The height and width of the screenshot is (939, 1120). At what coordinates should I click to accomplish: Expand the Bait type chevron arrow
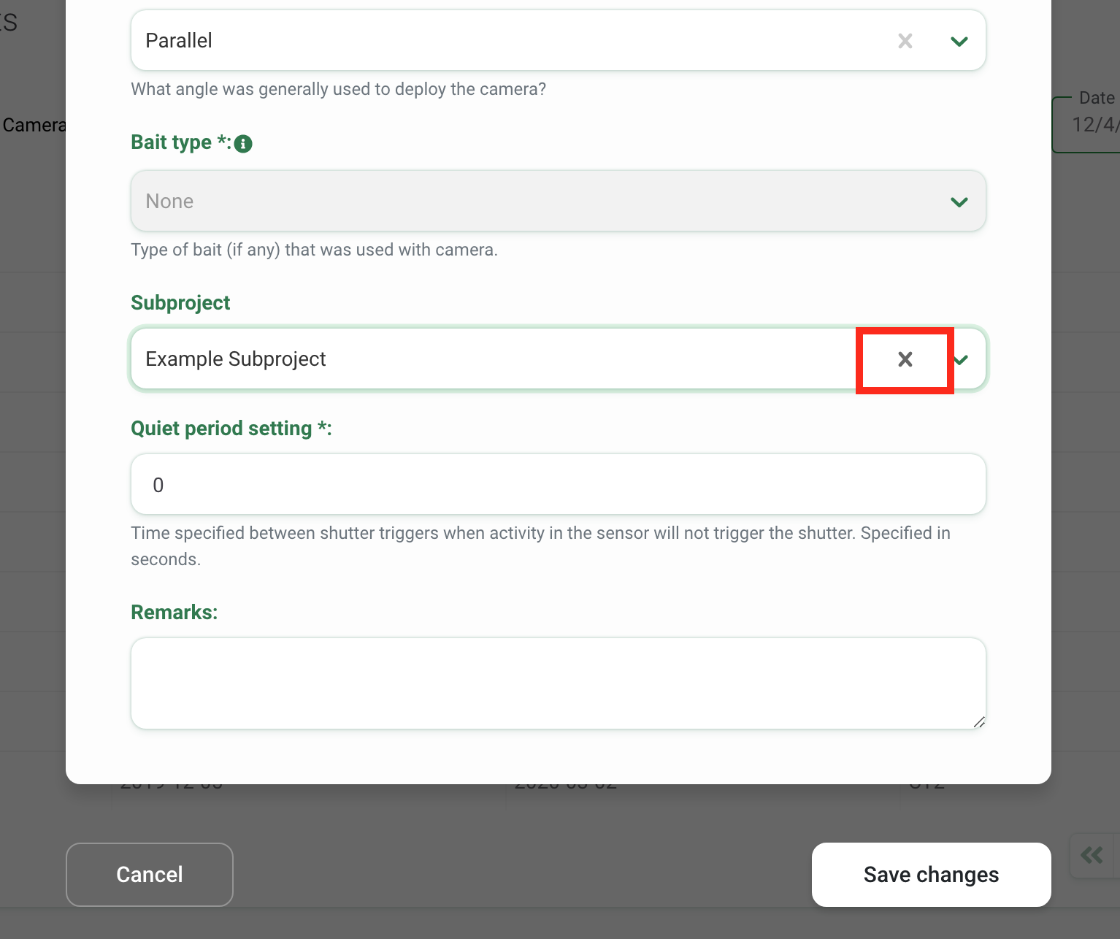coord(959,202)
